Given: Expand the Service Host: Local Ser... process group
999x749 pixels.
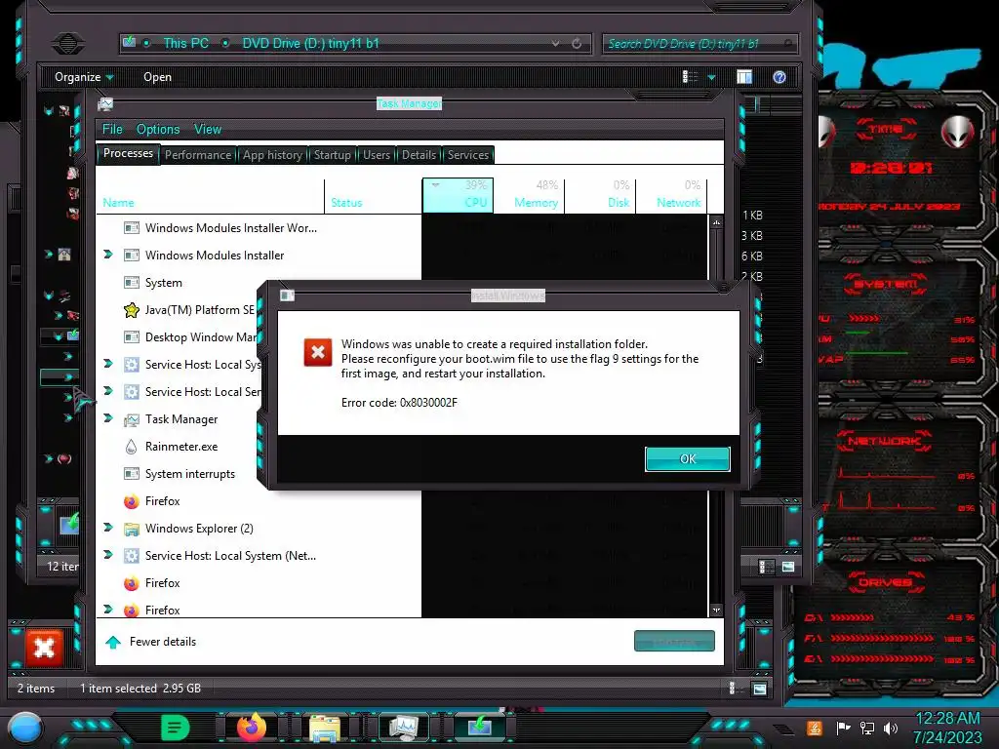Looking at the screenshot, I should [108, 391].
